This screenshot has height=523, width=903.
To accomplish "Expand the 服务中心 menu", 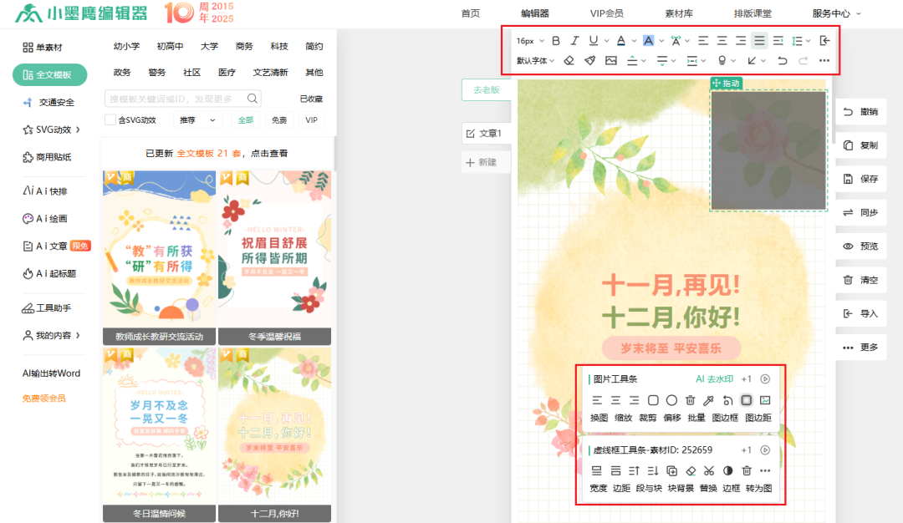I will coord(836,13).
